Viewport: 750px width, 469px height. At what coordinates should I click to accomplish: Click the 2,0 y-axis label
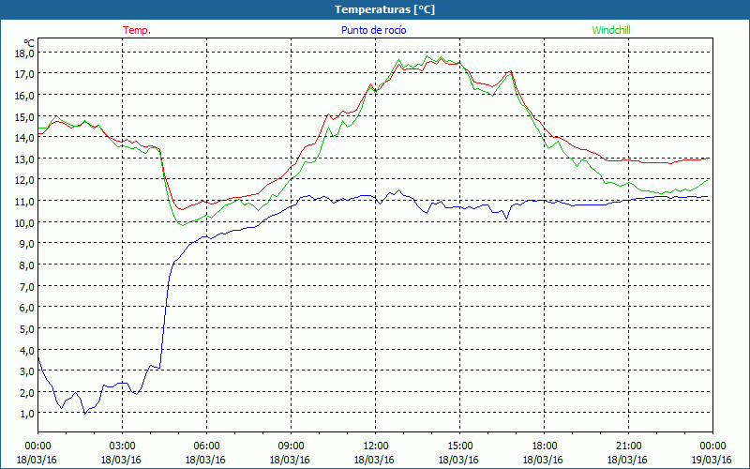(x=26, y=392)
